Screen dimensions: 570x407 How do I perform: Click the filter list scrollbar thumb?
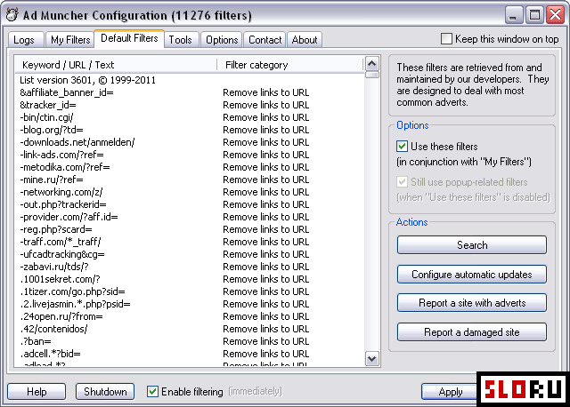click(372, 75)
